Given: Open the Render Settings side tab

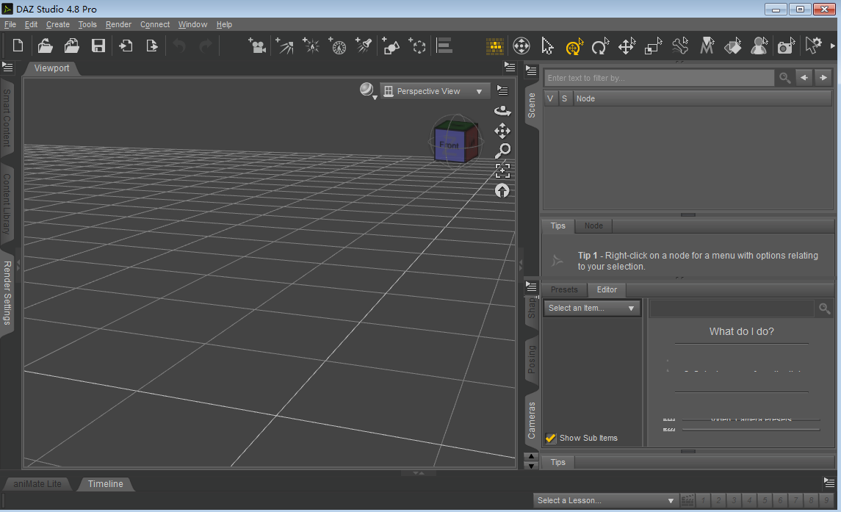Looking at the screenshot, I should 7,292.
